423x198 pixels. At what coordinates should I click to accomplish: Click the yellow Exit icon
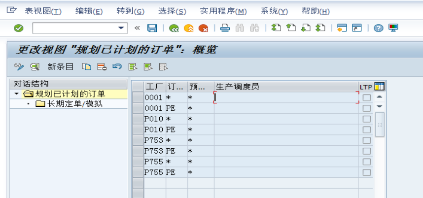point(188,28)
